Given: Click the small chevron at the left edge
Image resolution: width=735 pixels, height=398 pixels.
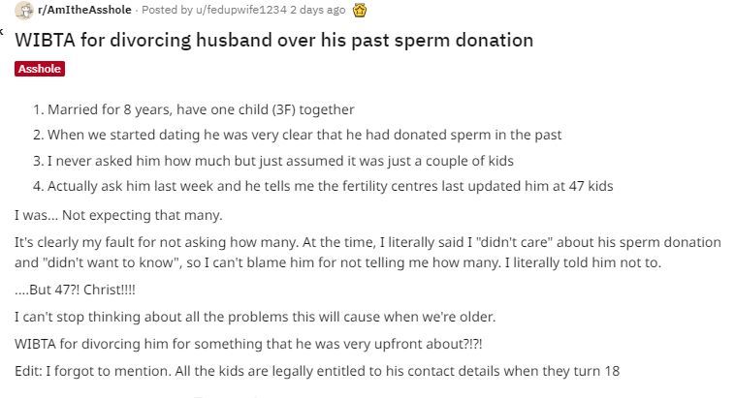Looking at the screenshot, I should click(1, 32).
